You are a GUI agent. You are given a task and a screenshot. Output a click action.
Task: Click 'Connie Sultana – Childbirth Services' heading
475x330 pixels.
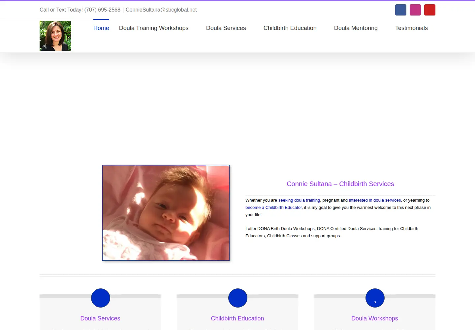(x=340, y=184)
